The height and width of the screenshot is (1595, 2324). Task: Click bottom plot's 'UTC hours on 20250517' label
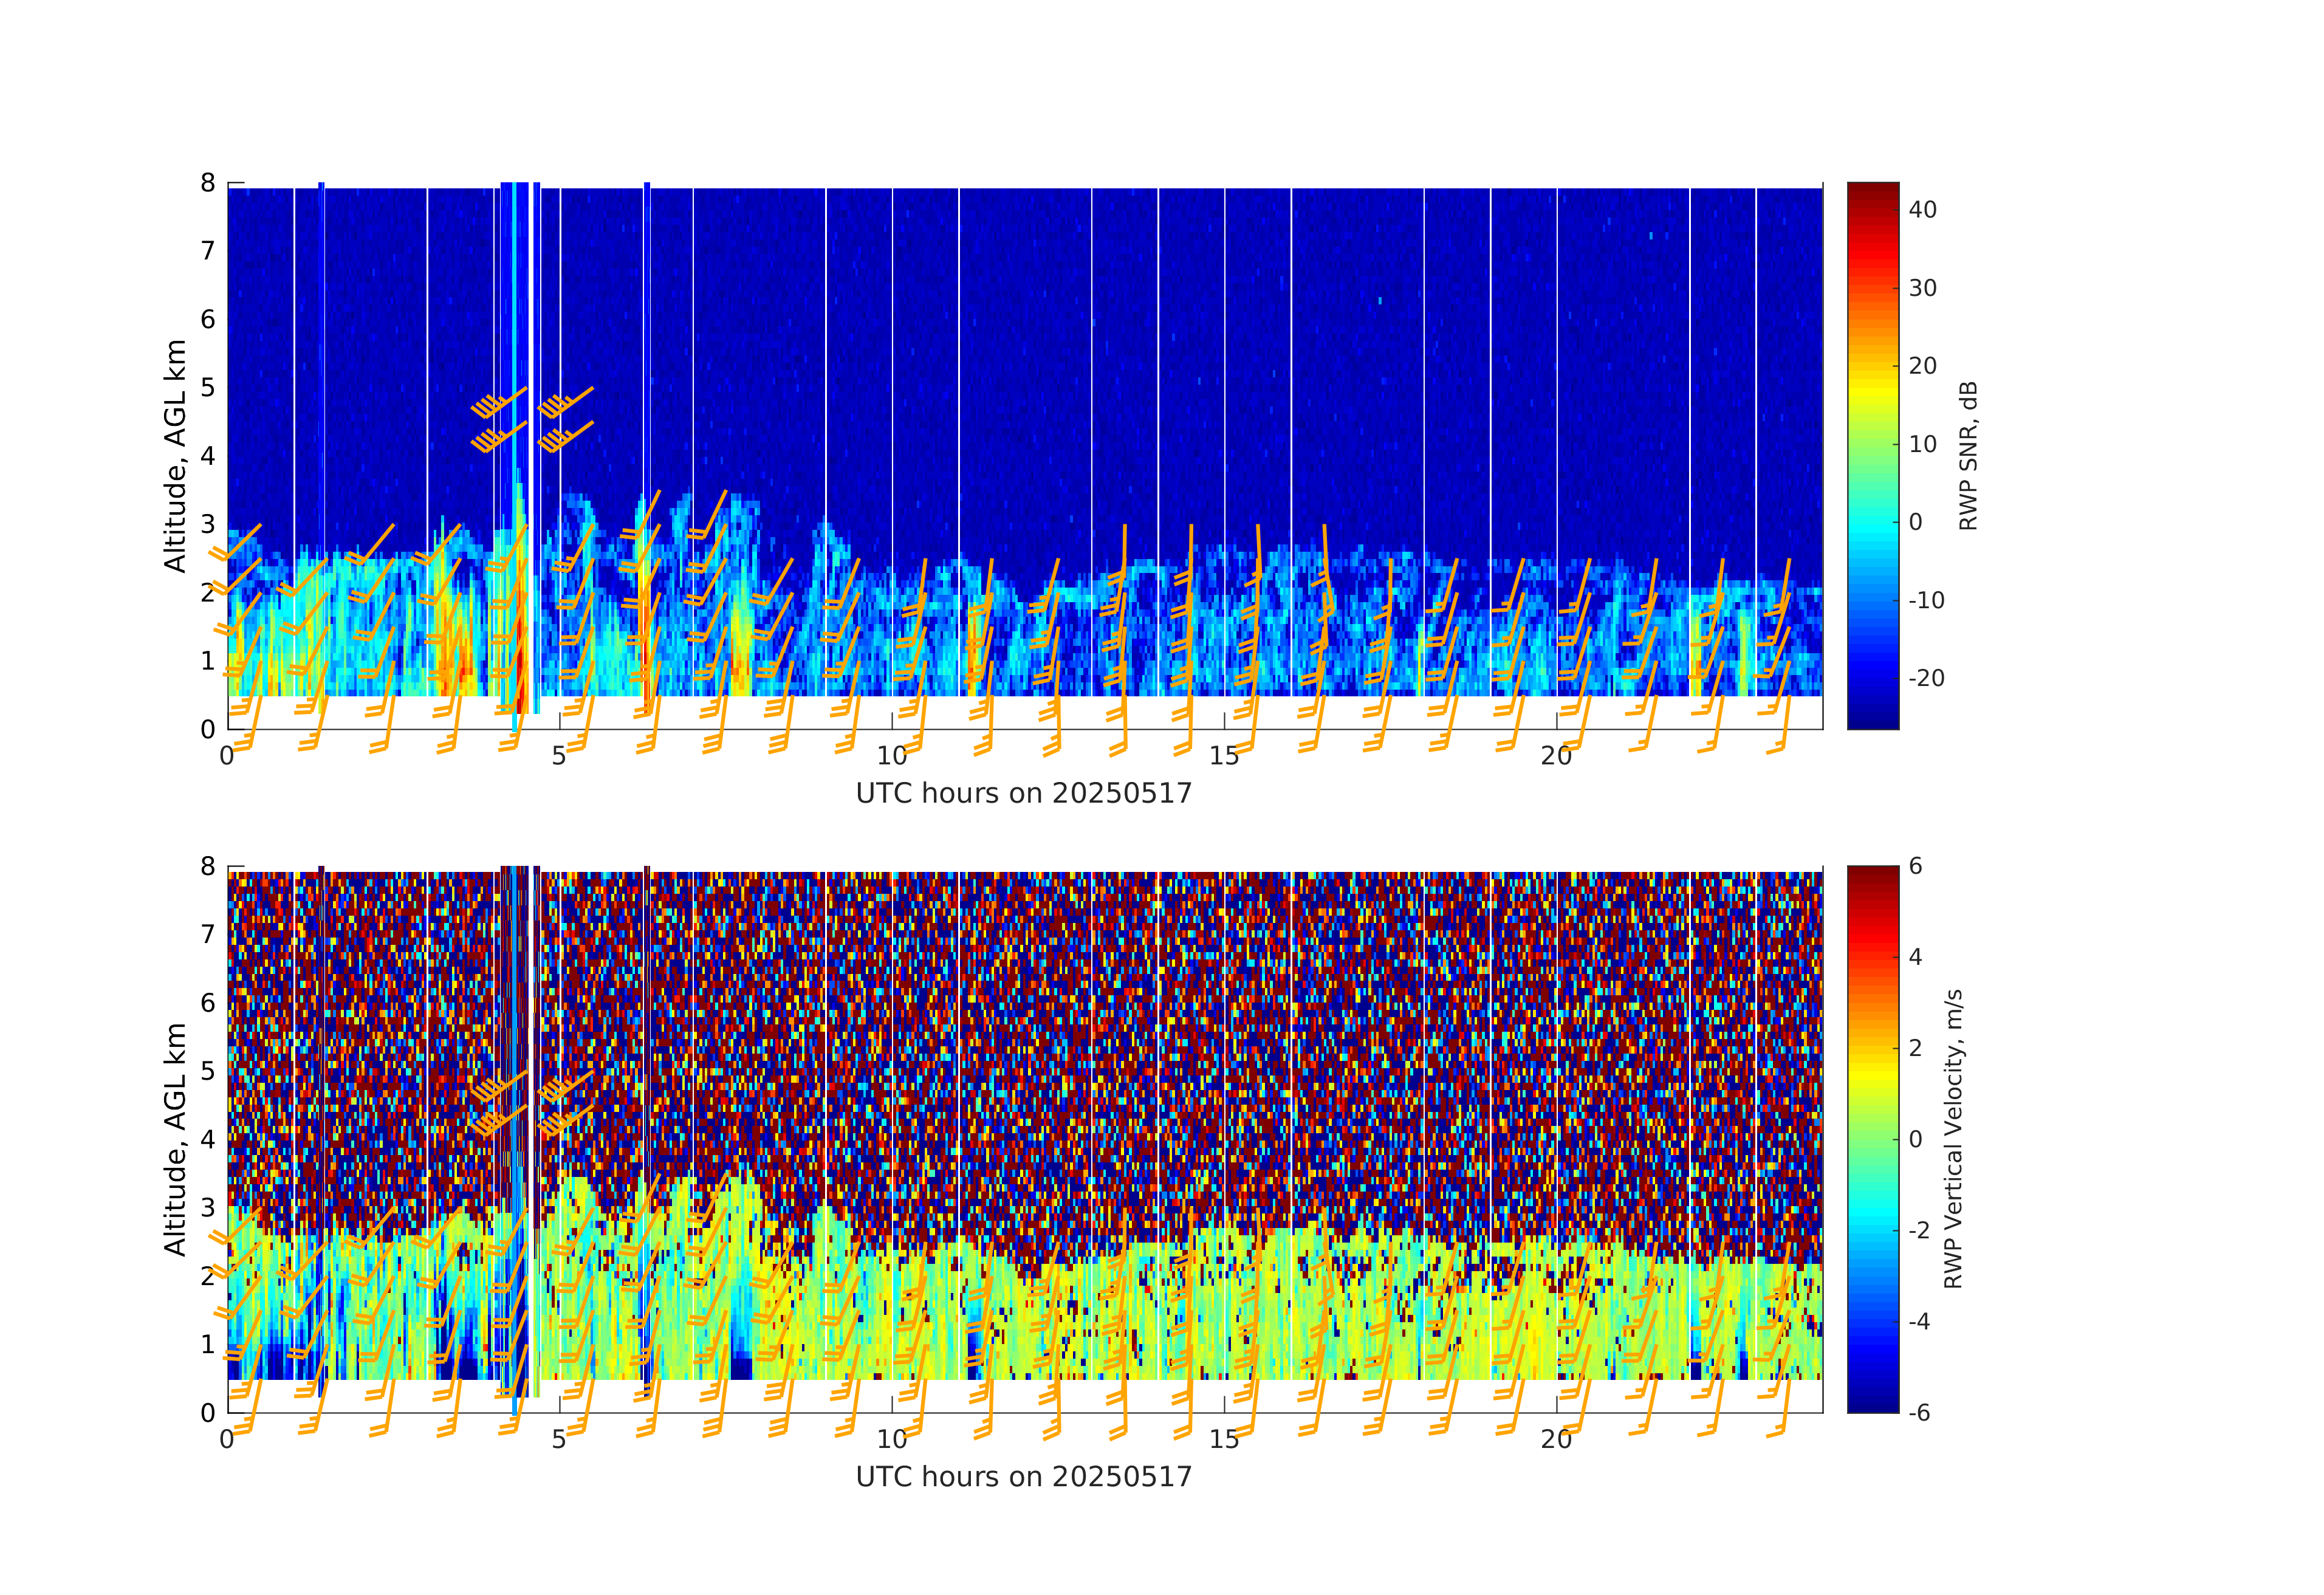coord(1023,1477)
